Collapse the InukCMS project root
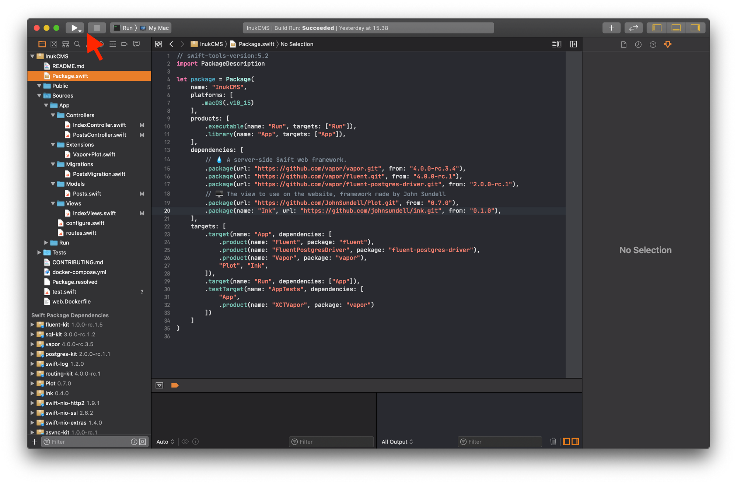Screen dimensions: 737x485 32,56
